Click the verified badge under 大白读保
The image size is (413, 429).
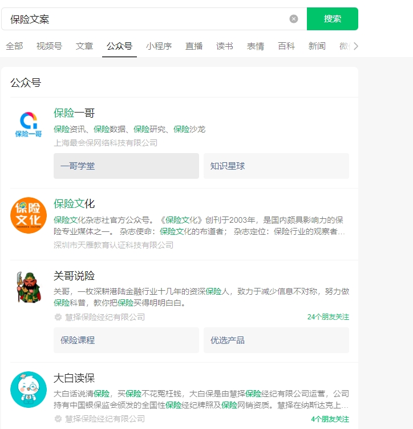coord(58,419)
